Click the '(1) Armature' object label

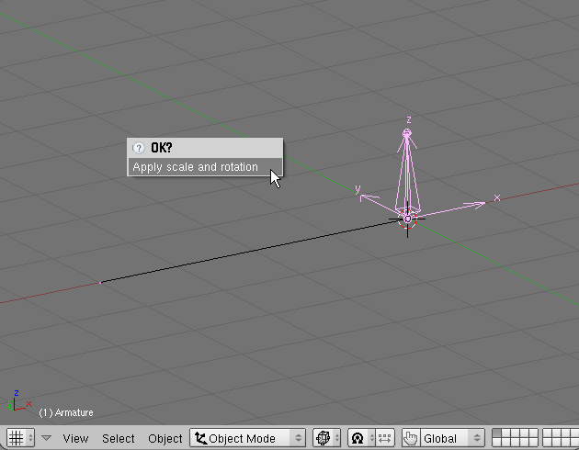(66, 412)
